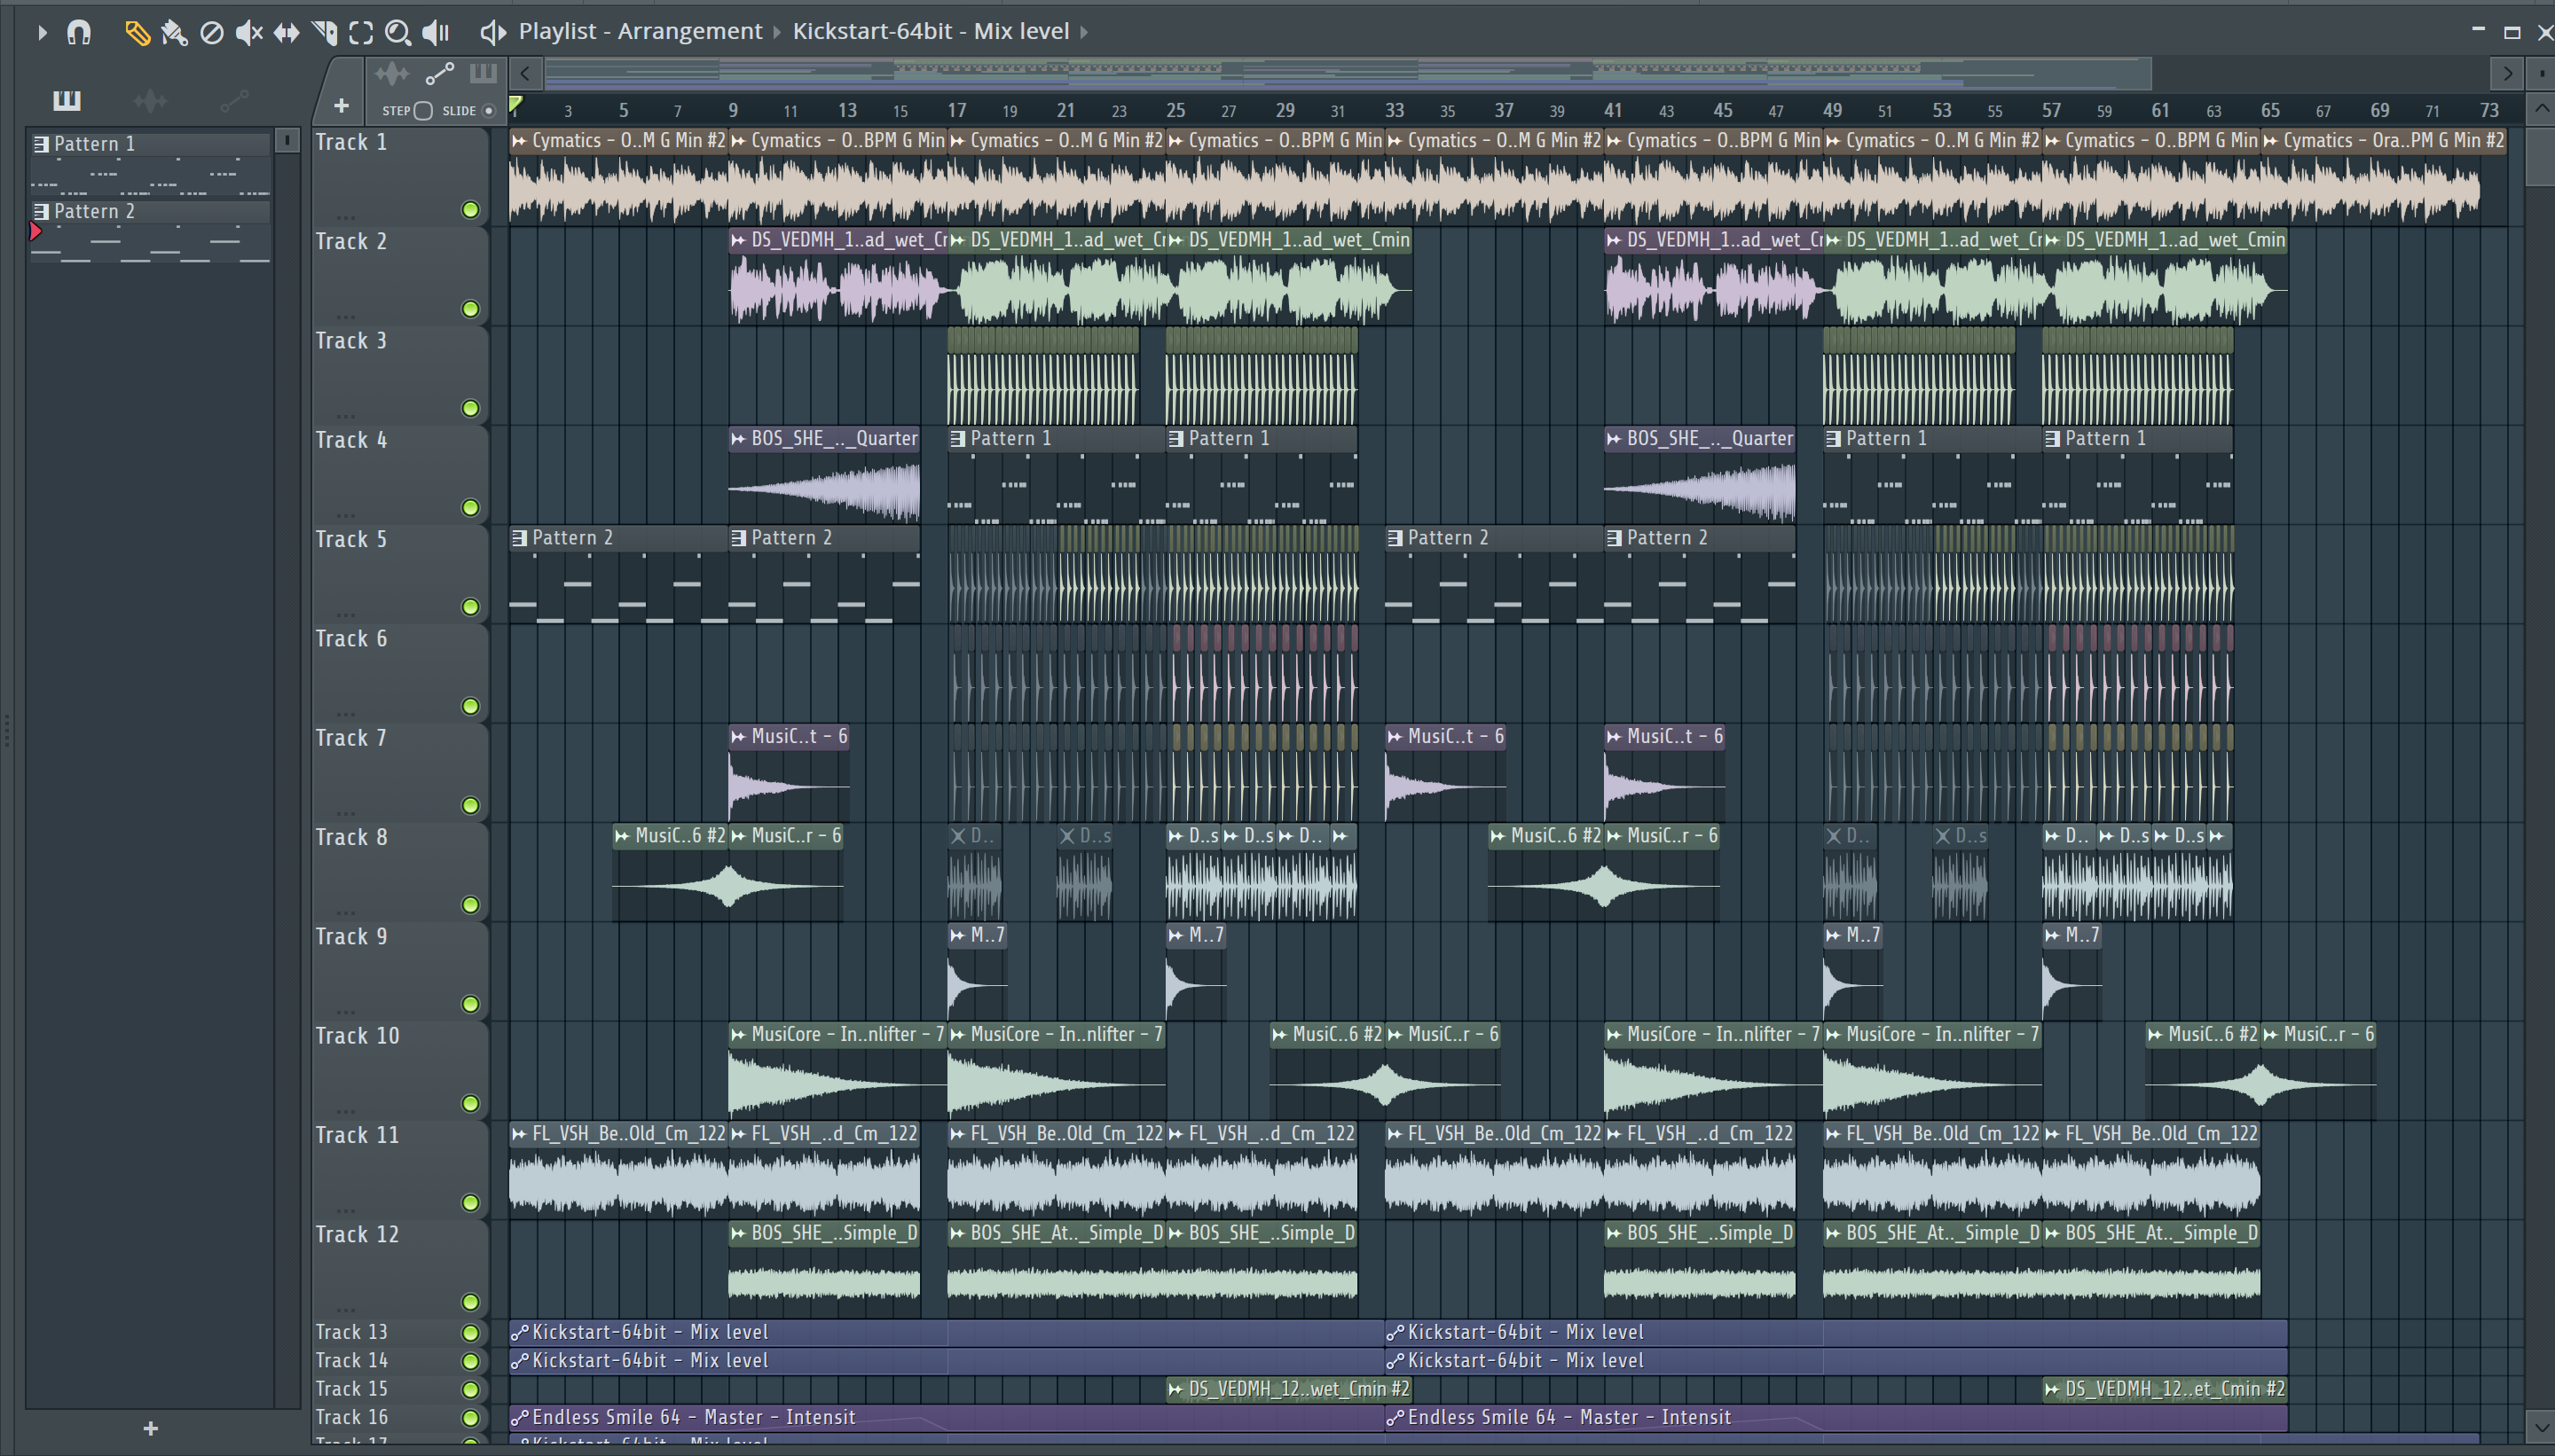Open Pattern 2 clip menu at bar 1, Track 5
This screenshot has width=2555, height=1456.
(x=519, y=538)
